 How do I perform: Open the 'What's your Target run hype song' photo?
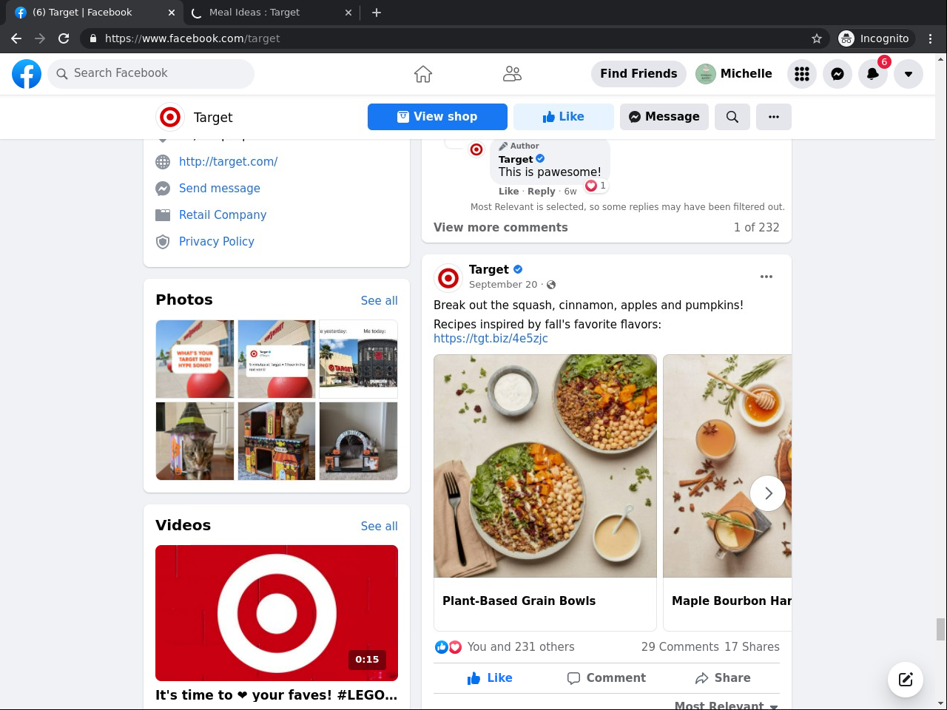click(x=195, y=359)
